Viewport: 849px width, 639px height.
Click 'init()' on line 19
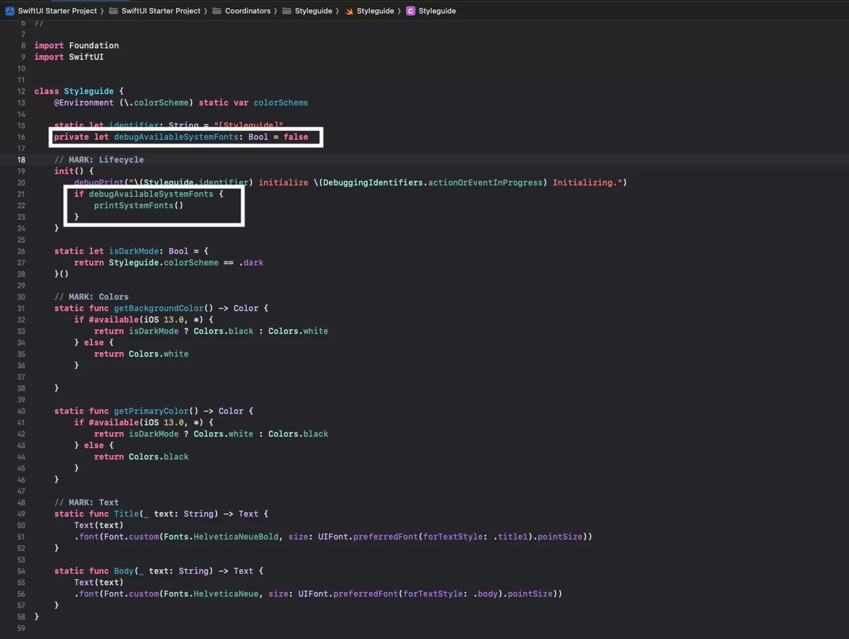69,171
